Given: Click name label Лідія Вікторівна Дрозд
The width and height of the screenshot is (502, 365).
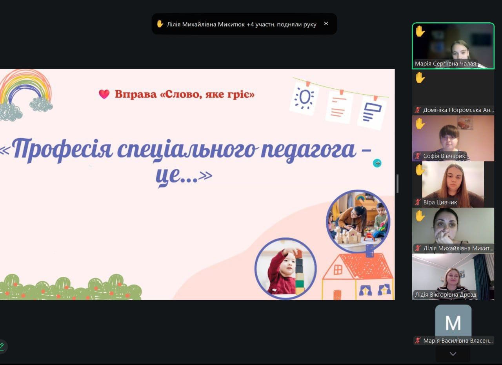Looking at the screenshot, I should click(446, 295).
